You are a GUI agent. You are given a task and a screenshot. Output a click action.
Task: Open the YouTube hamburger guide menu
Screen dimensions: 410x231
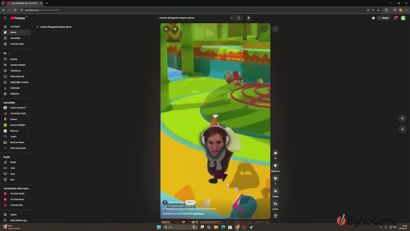click(5, 18)
